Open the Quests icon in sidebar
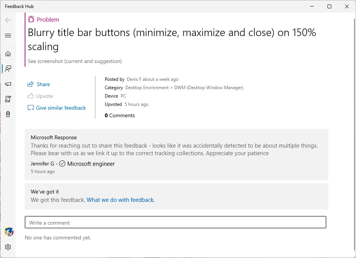 coord(8,99)
